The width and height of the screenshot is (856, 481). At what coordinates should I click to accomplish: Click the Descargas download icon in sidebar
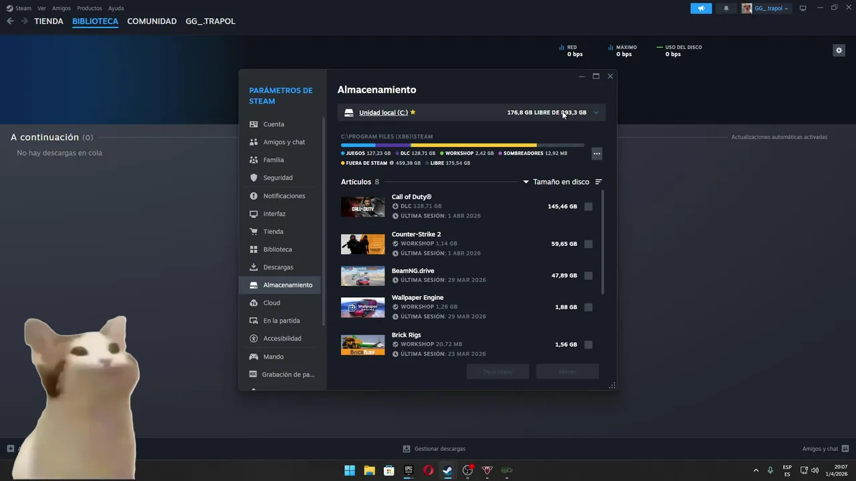253,267
